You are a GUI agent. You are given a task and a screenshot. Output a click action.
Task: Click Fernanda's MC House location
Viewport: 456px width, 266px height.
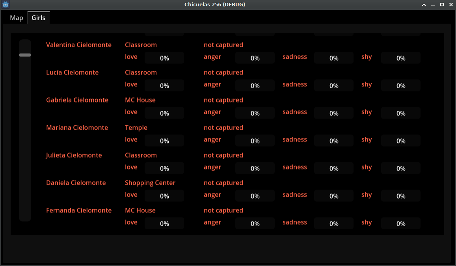click(140, 210)
